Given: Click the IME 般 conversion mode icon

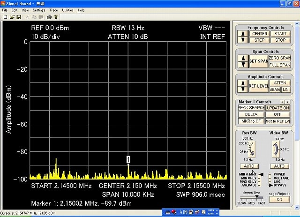Looking at the screenshot, I should [185, 212].
